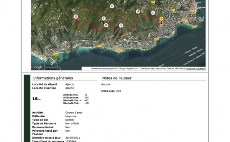Click the Barbicaja place label
The image size is (230, 142).
click(86, 39)
